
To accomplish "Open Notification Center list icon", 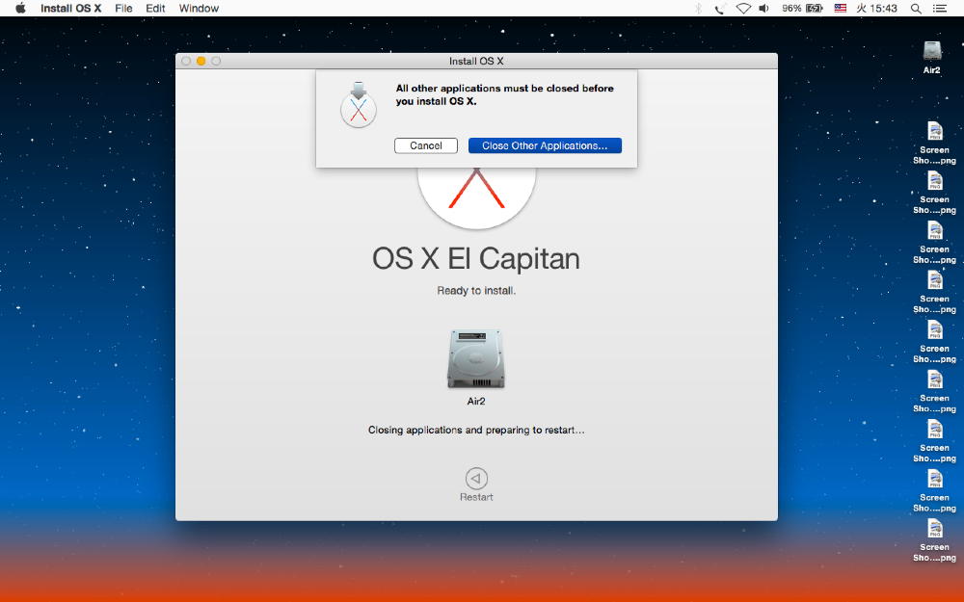I will point(939,8).
